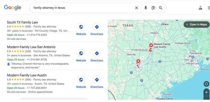
Task: Click Corpus Christi label on the map
Action: (165, 99)
